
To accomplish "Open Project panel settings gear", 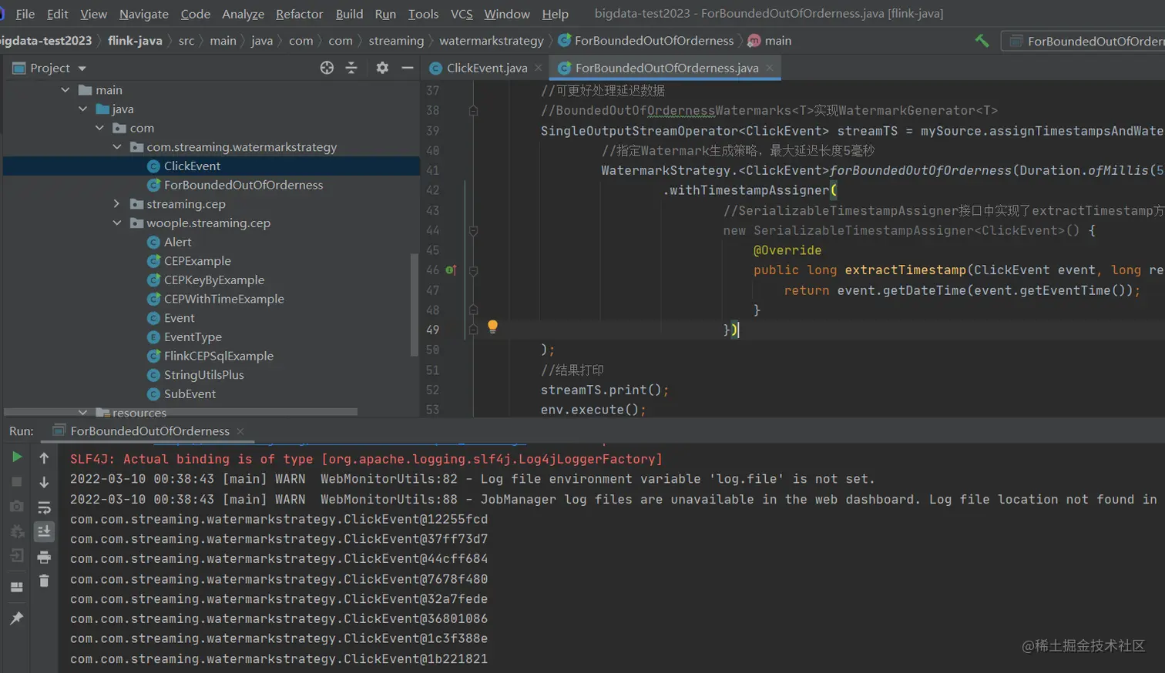I will (x=382, y=68).
